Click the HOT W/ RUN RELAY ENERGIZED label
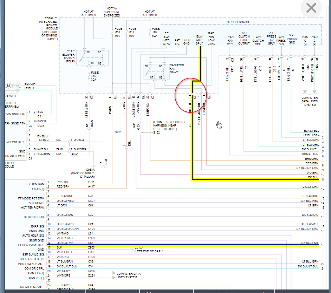The height and width of the screenshot is (293, 331). tap(112, 12)
